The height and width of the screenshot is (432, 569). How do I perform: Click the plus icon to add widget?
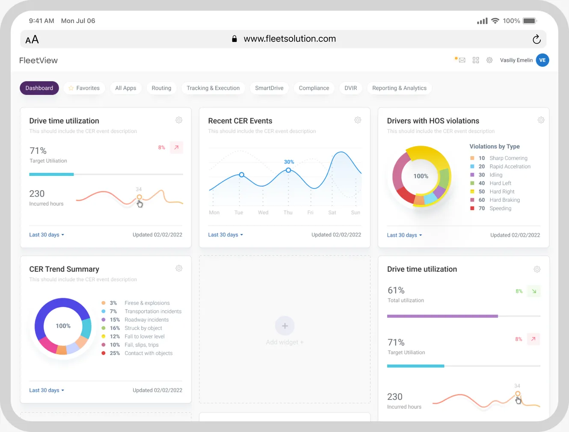[284, 326]
